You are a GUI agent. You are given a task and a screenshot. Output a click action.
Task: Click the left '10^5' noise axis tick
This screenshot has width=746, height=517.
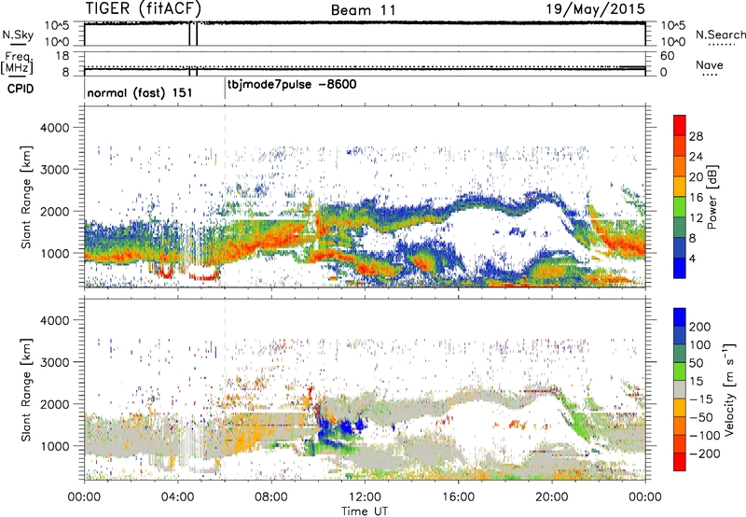tap(57, 25)
